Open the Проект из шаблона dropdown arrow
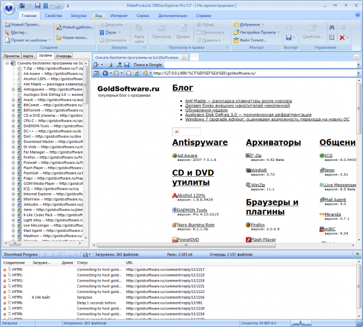The width and height of the screenshot is (363, 327). pos(49,40)
